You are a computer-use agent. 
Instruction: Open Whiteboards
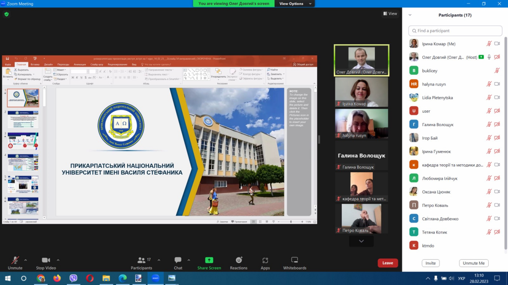[295, 260]
